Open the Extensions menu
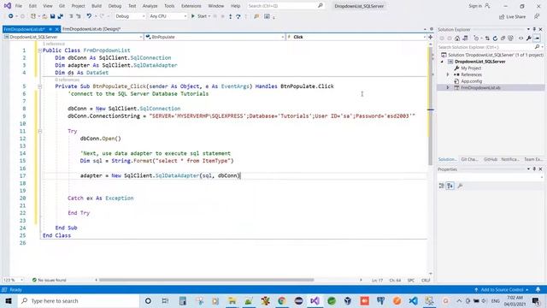The width and height of the screenshot is (547, 308). pyautogui.click(x=191, y=6)
